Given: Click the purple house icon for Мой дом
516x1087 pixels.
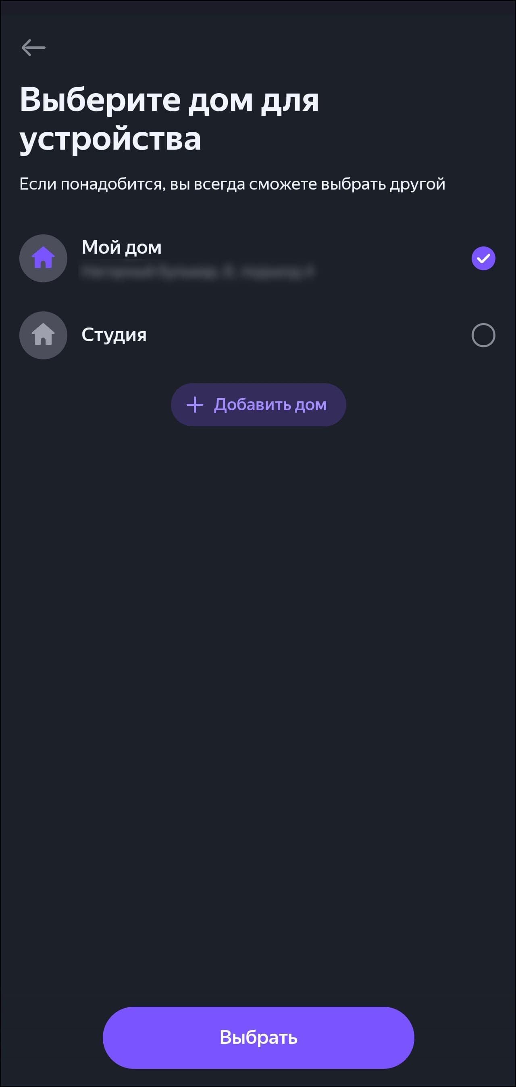Looking at the screenshot, I should [x=44, y=257].
